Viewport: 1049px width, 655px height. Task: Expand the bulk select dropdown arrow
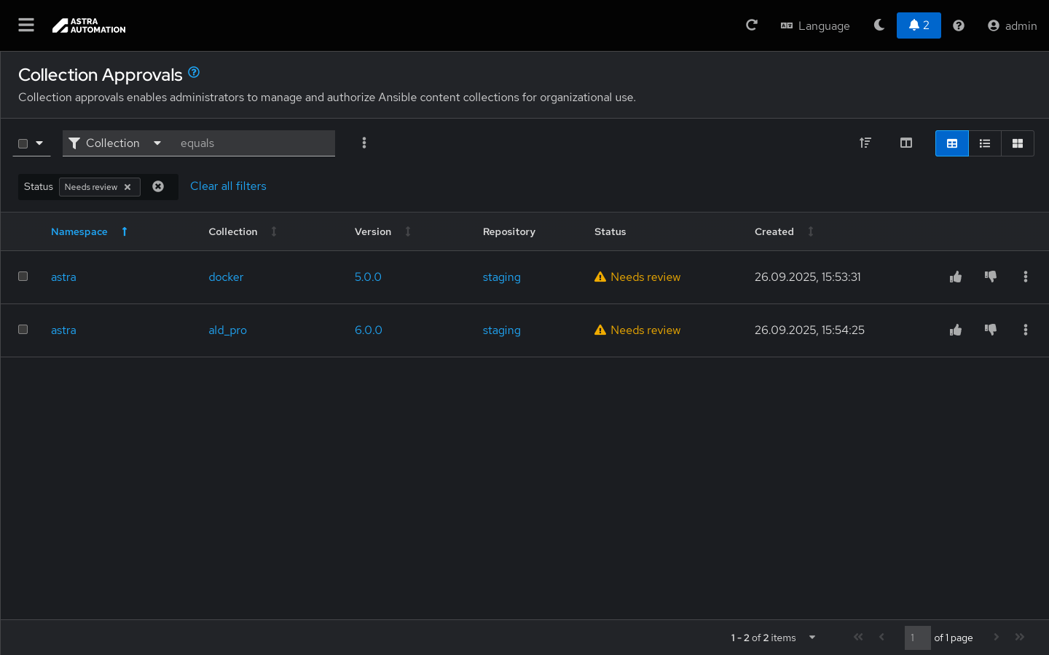click(x=39, y=143)
